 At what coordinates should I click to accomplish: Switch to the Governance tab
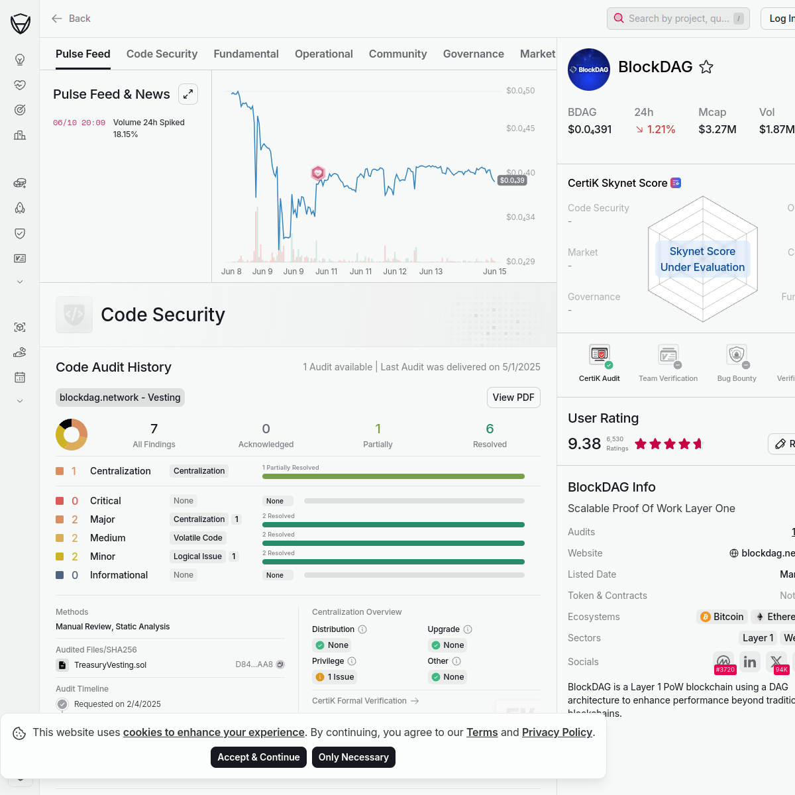point(474,54)
